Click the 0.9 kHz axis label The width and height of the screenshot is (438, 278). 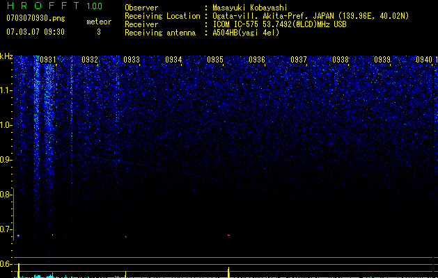pos(6,160)
